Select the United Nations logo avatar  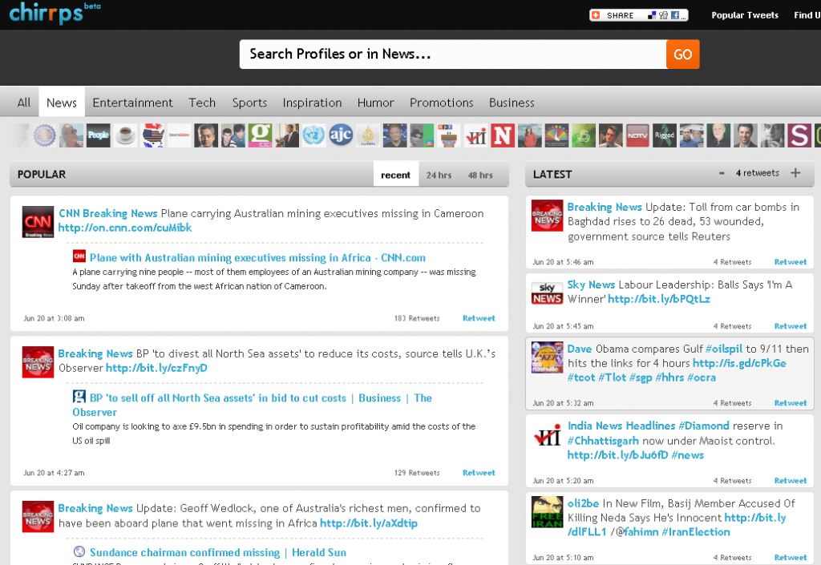[x=313, y=135]
